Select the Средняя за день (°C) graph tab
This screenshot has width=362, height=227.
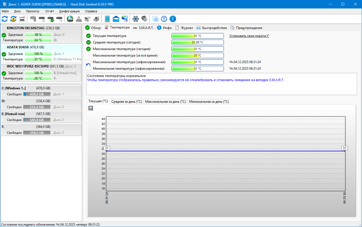[126, 101]
